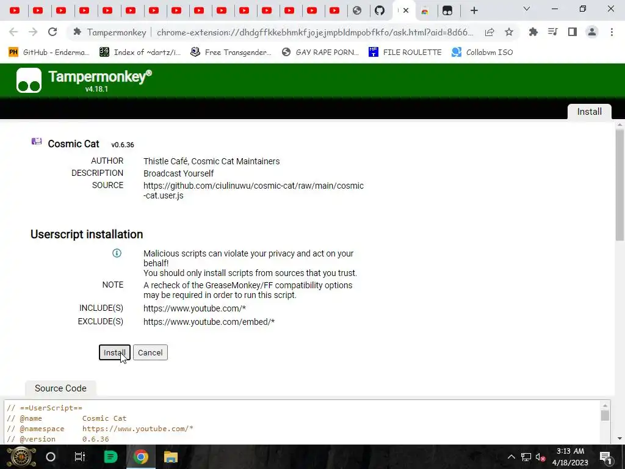Open Task View on the taskbar

pyautogui.click(x=80, y=457)
